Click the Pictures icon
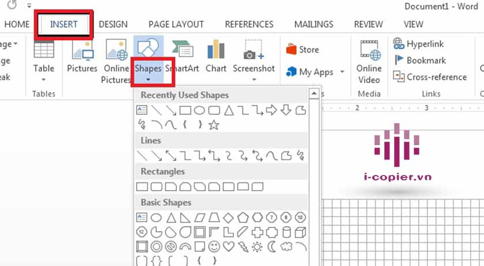 [82, 57]
